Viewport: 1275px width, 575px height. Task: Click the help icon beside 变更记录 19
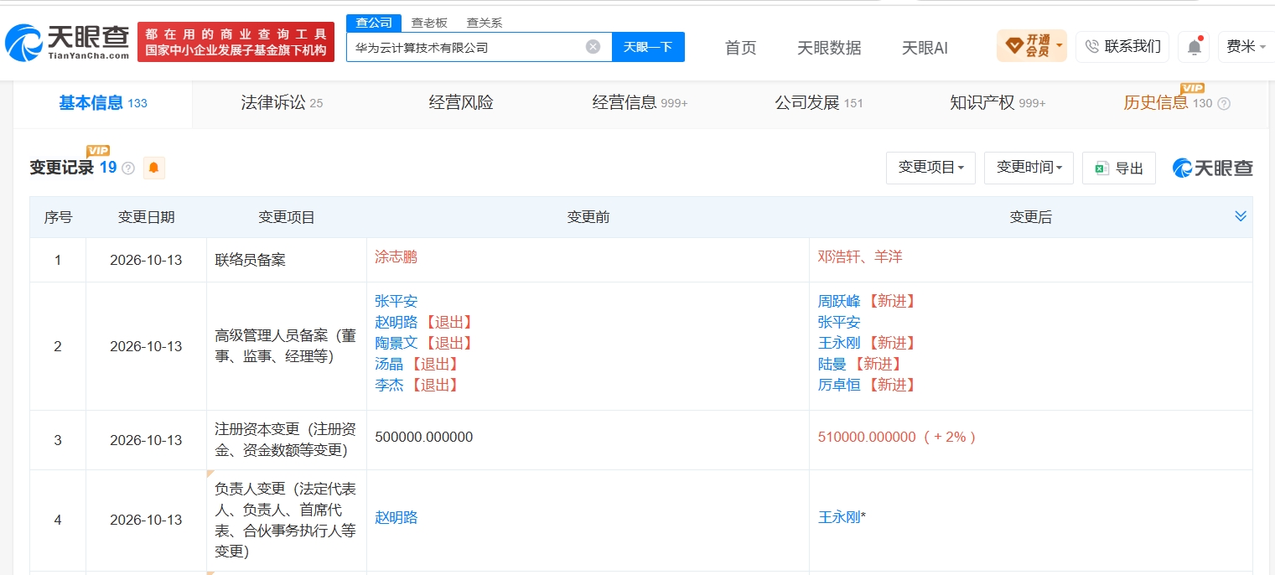(x=128, y=168)
